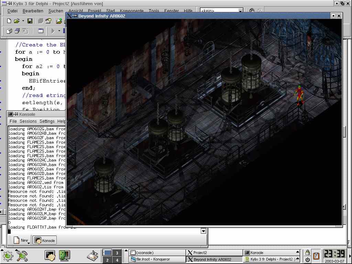Activate the Beyond Infnity AR0602 taskbar entry

point(214,259)
